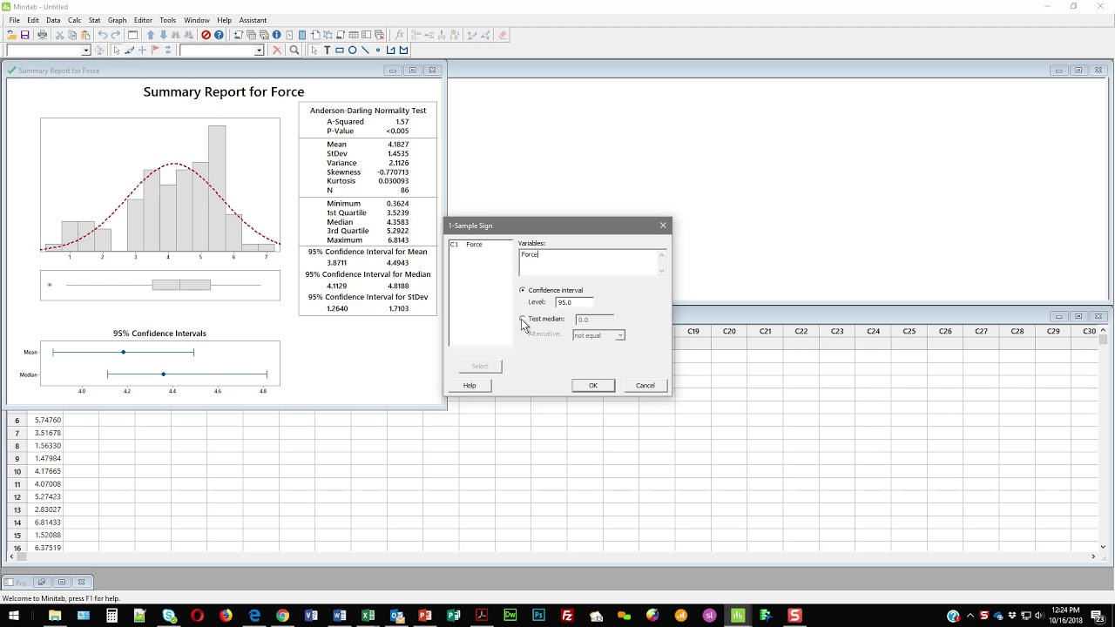The height and width of the screenshot is (627, 1115).
Task: Click the down arrow toolbar icon
Action: [x=163, y=35]
